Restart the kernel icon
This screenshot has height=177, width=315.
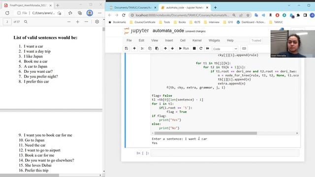[201, 48]
